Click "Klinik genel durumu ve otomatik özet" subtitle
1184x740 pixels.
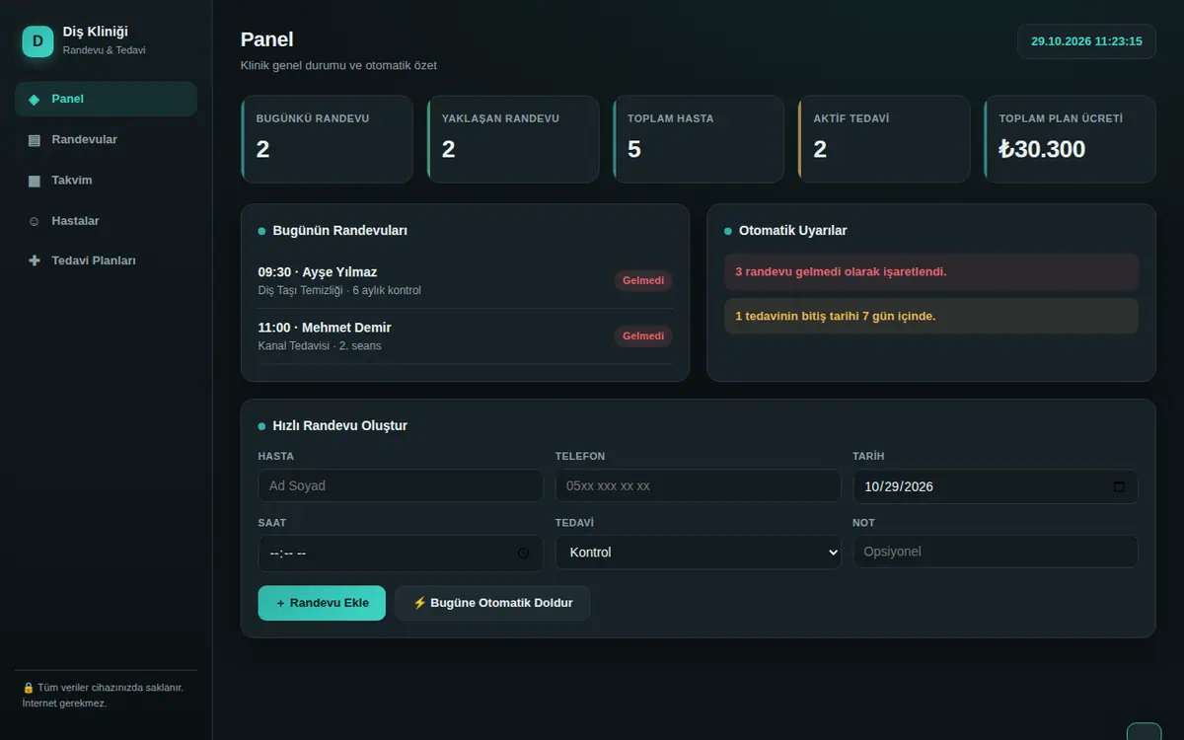tap(338, 65)
